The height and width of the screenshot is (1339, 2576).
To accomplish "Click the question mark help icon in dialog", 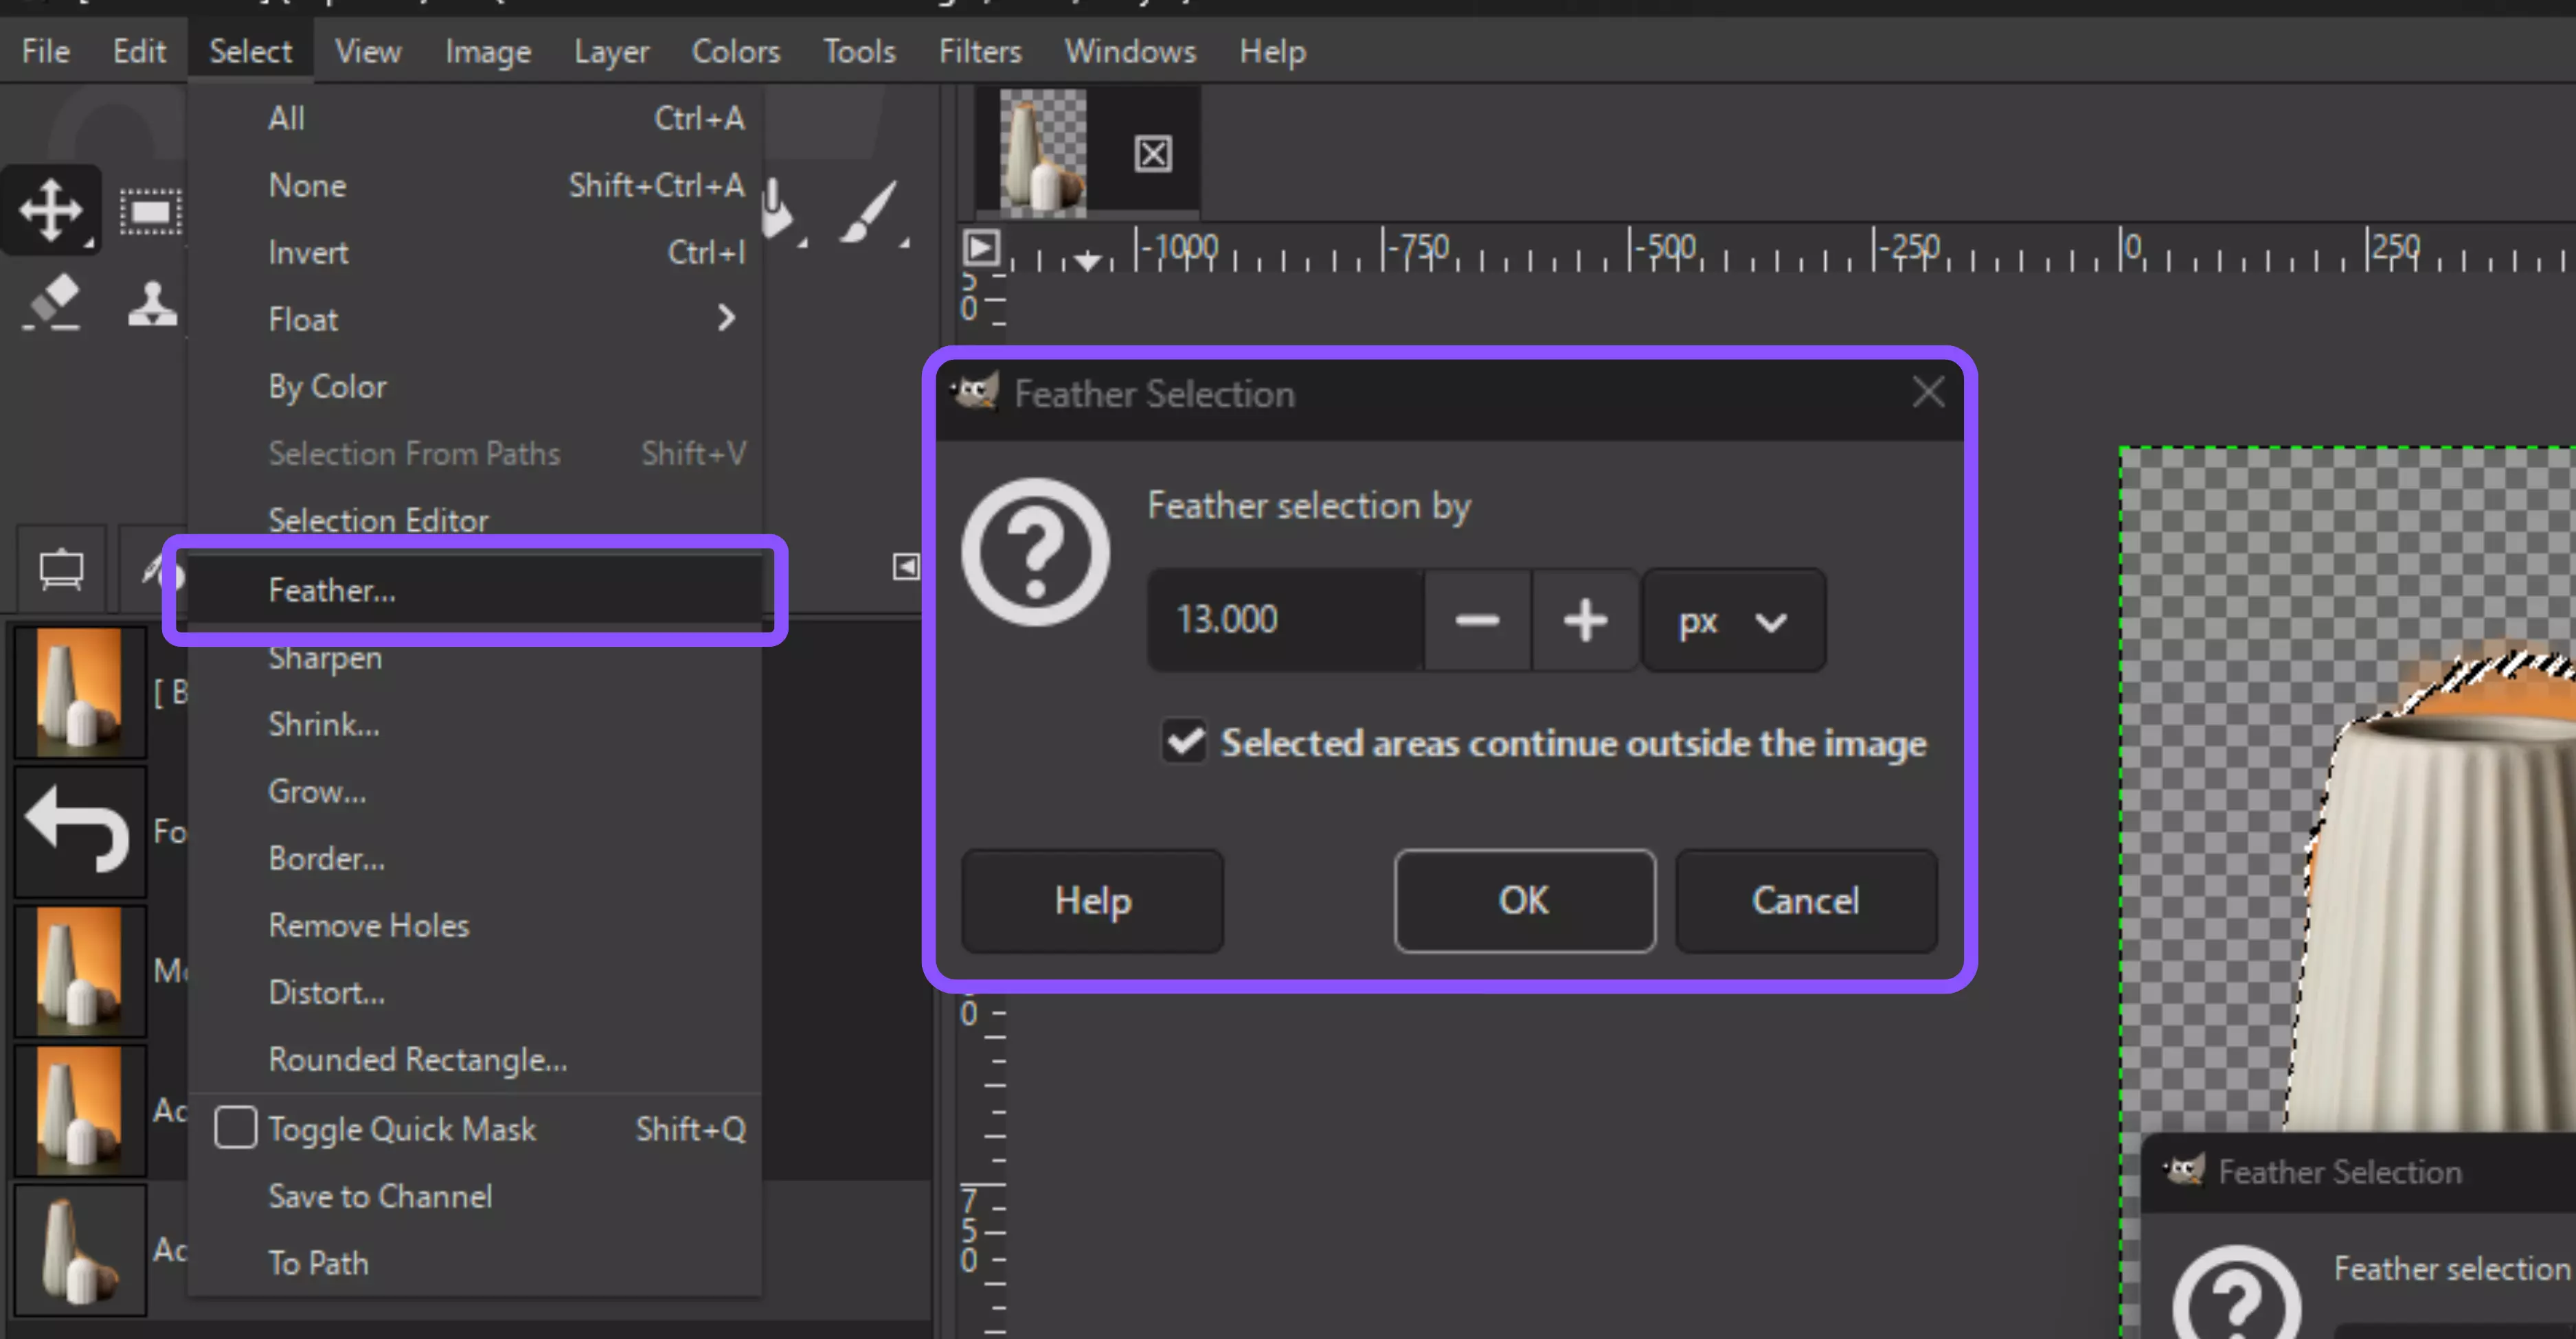I will point(1035,553).
